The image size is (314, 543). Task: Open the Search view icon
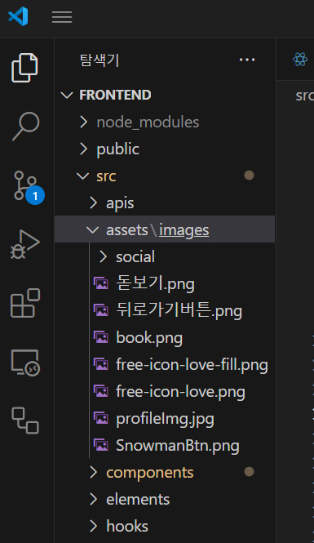pos(25,126)
